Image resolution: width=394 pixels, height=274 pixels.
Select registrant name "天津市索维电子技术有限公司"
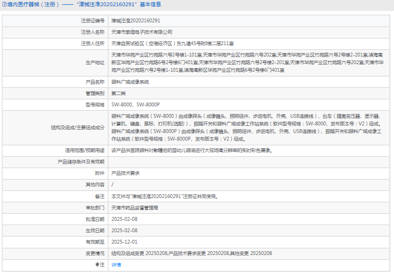(x=142, y=32)
